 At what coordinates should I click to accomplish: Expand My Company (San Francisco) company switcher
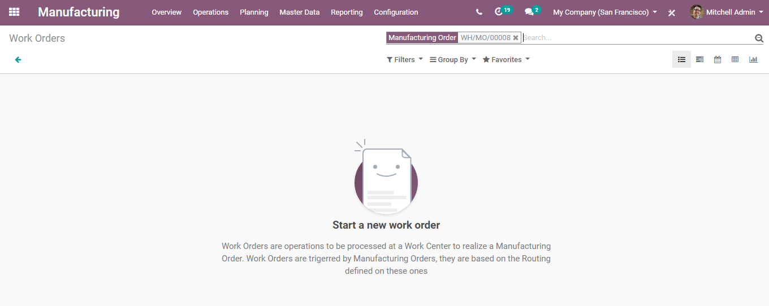click(605, 12)
